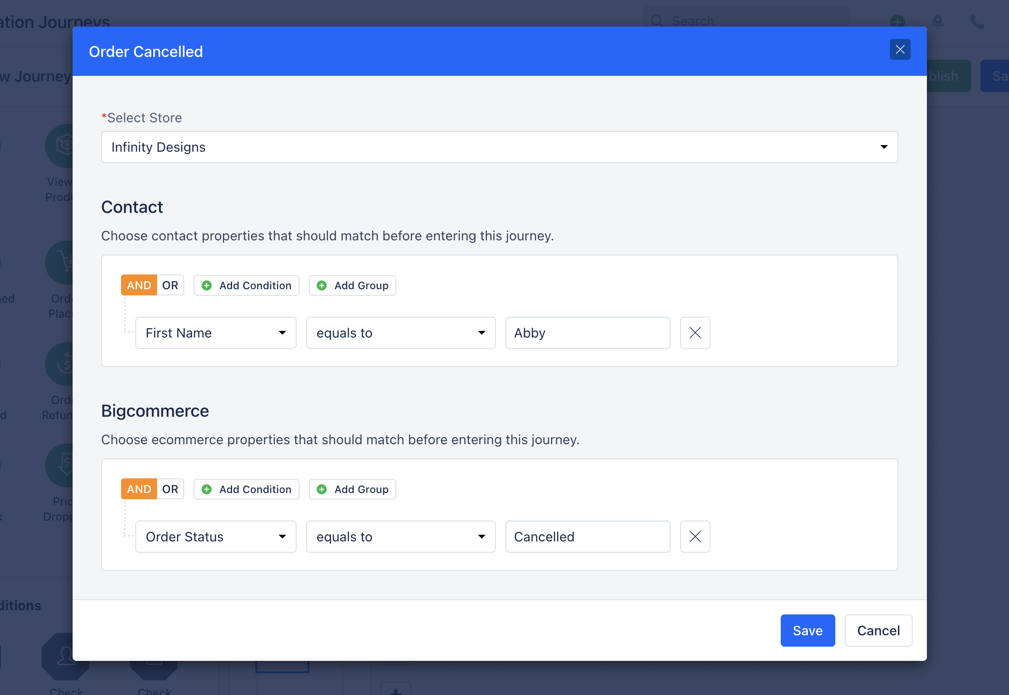Remove the Order Status condition
Image resolution: width=1009 pixels, height=695 pixels.
(695, 537)
